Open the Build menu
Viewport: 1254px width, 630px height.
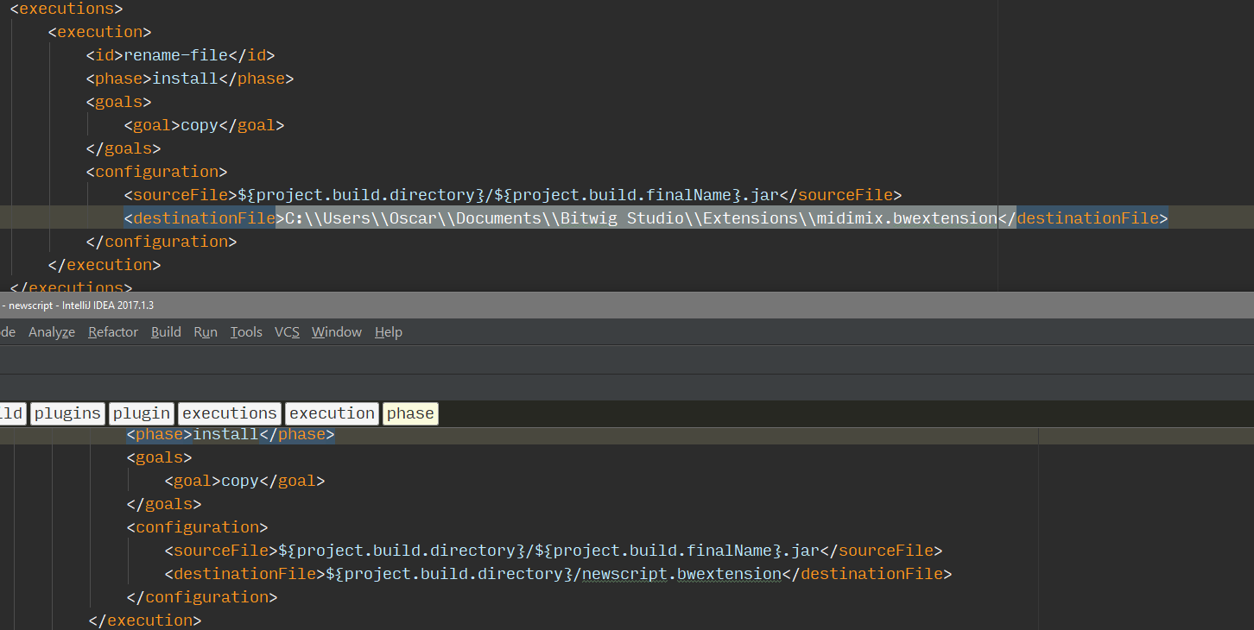(x=166, y=332)
